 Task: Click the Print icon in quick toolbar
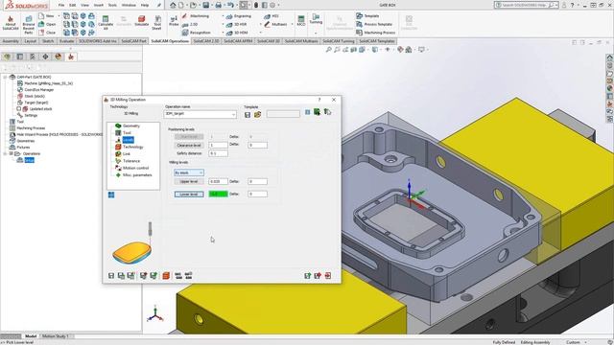tap(219, 5)
